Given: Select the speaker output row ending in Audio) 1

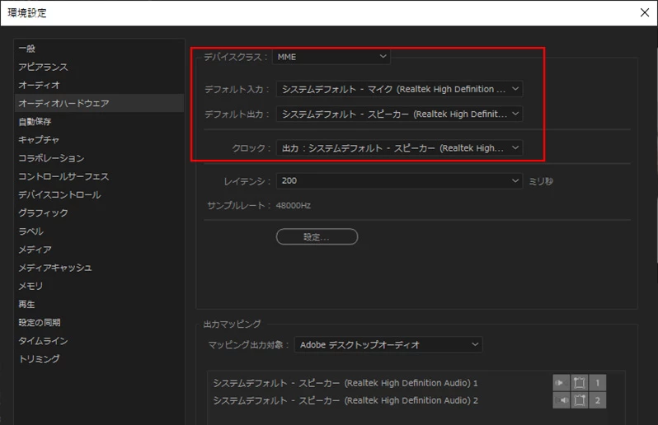Looking at the screenshot, I should point(345,383).
